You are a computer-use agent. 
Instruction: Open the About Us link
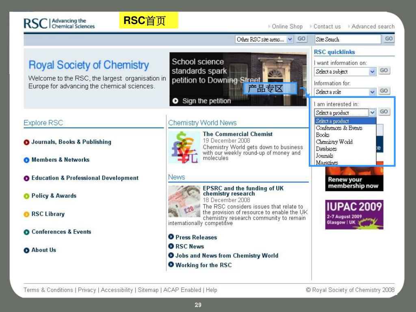coord(44,250)
